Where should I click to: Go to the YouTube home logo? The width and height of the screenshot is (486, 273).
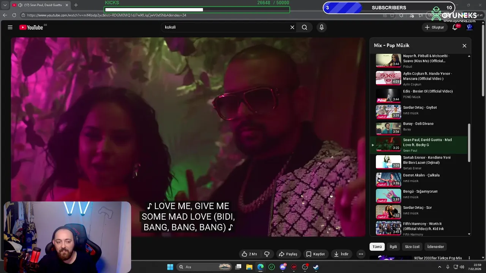coord(31,27)
